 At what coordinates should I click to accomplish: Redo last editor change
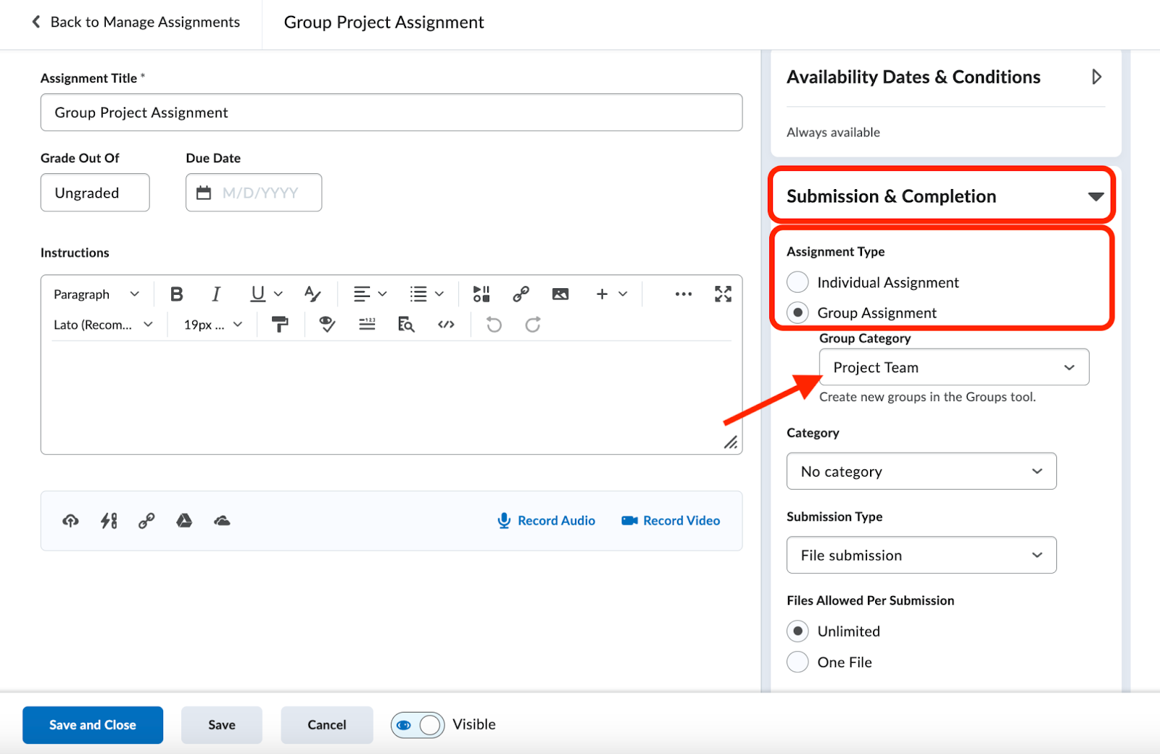(x=533, y=324)
